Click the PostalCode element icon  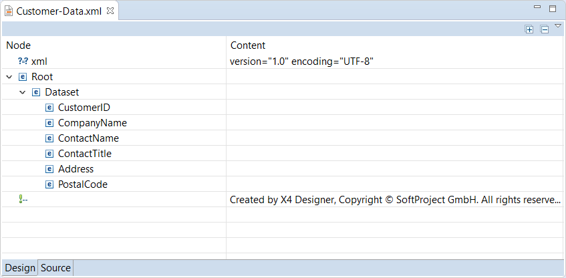tap(49, 184)
